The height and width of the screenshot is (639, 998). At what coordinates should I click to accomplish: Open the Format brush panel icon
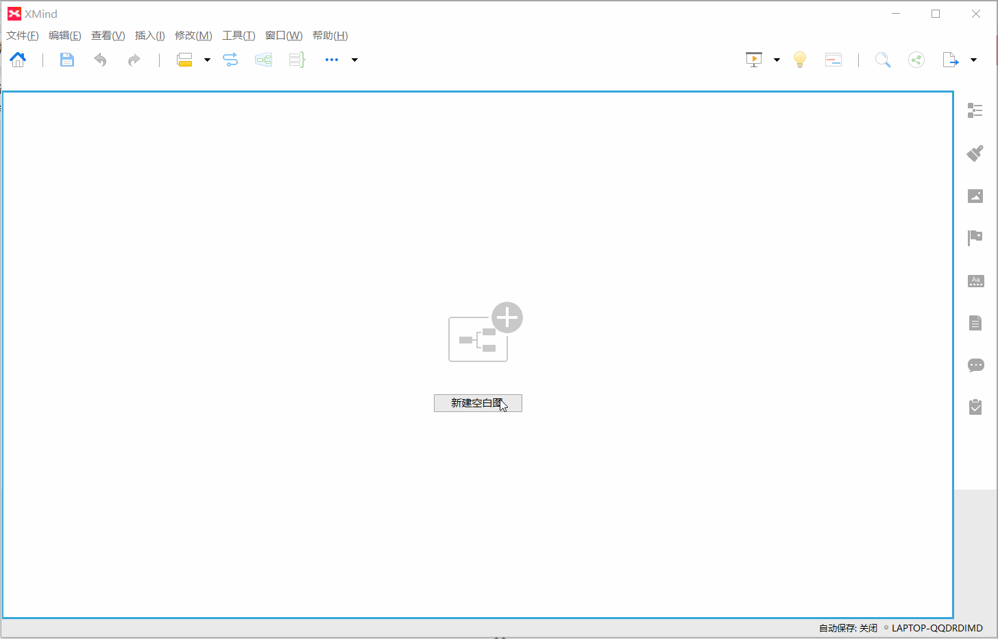click(975, 153)
